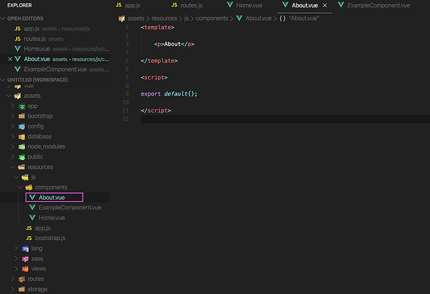This screenshot has width=430, height=294.
Task: Collapse the Untitled (Workspace) section
Action: (x=3, y=80)
